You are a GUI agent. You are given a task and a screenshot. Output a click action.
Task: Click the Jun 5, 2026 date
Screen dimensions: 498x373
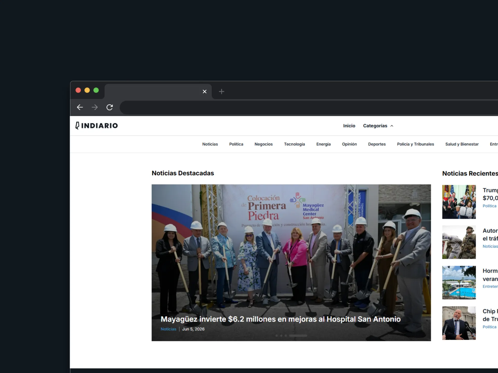coord(193,329)
